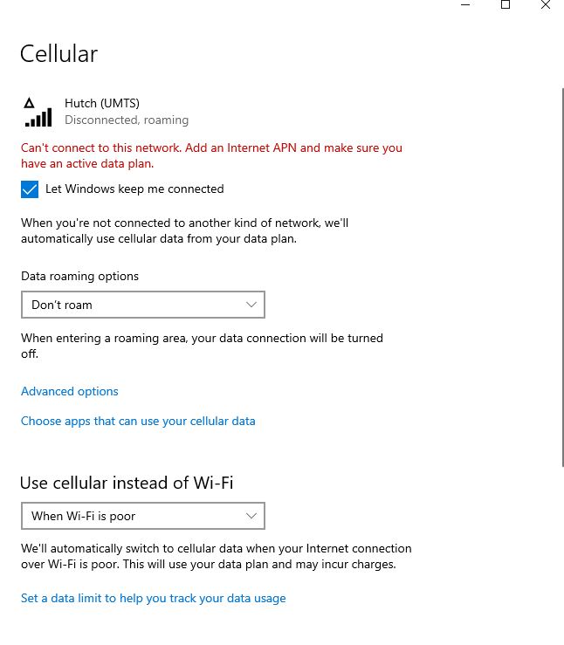Image resolution: width=564 pixels, height=645 pixels.
Task: Open Choose apps that can use cellular data
Action: 138,422
